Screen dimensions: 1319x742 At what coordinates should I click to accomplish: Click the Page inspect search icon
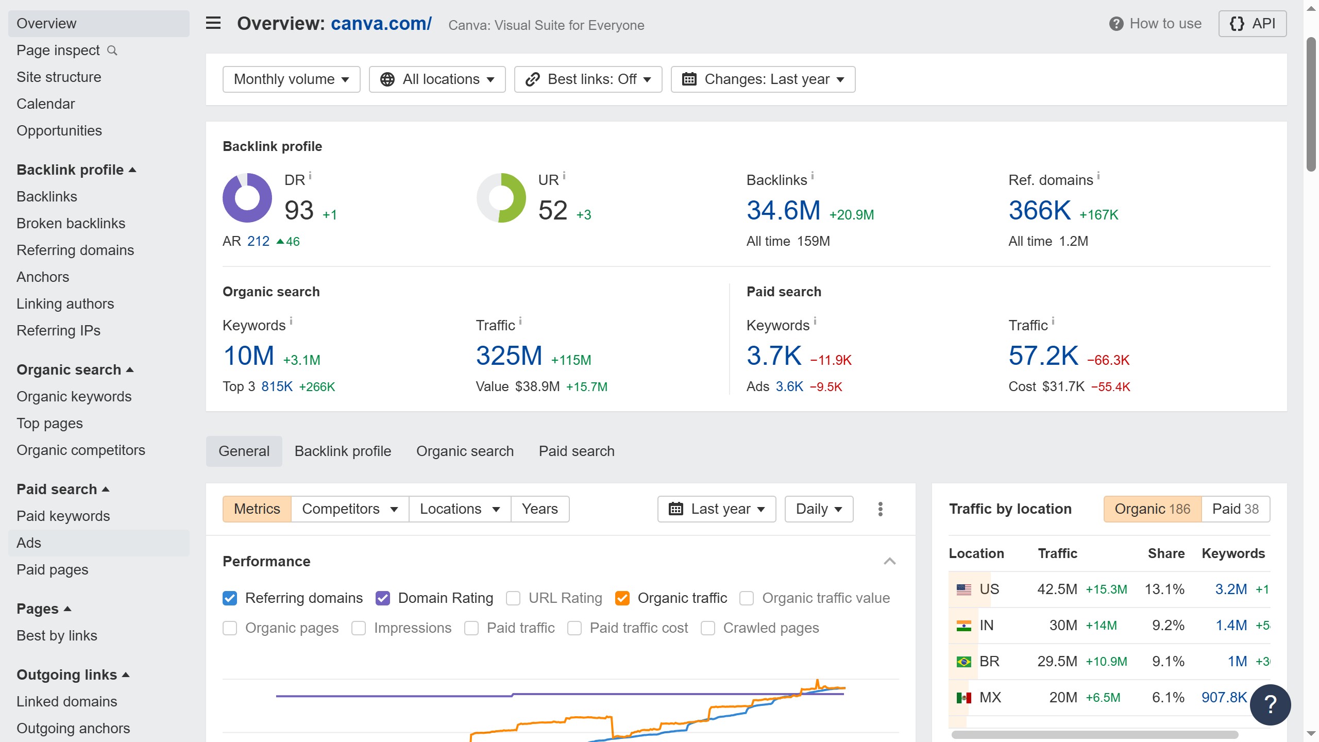(113, 50)
